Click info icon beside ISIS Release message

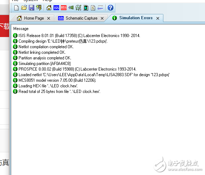point(15,36)
